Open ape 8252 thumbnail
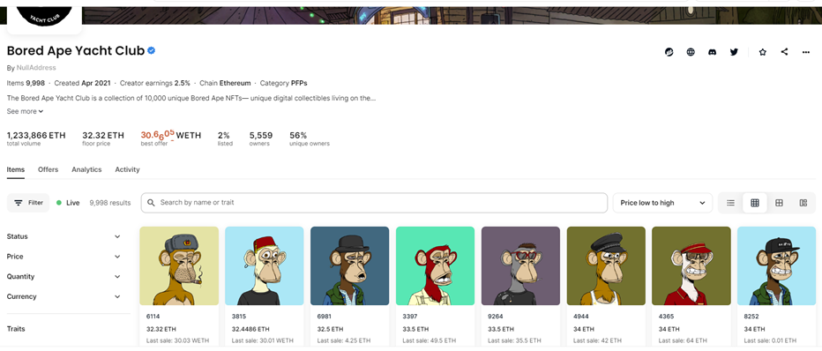The image size is (822, 351). (x=776, y=265)
